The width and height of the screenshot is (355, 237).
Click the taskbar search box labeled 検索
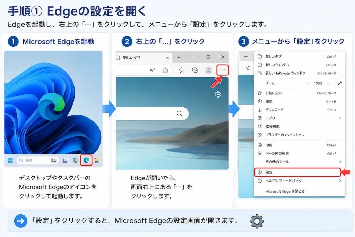[37, 160]
